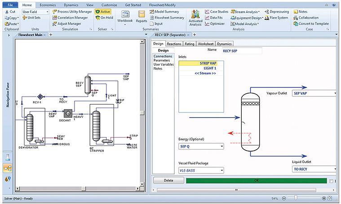Select User Variables in Design list
The width and height of the screenshot is (341, 204).
pyautogui.click(x=164, y=65)
